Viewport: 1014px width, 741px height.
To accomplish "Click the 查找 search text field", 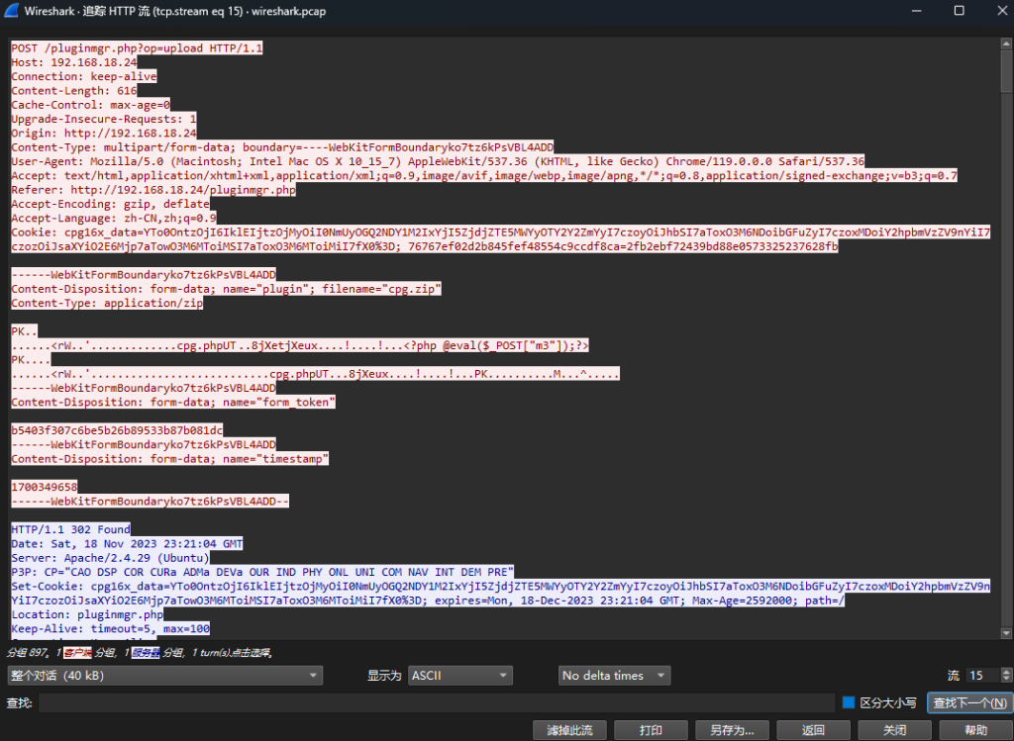I will click(436, 702).
